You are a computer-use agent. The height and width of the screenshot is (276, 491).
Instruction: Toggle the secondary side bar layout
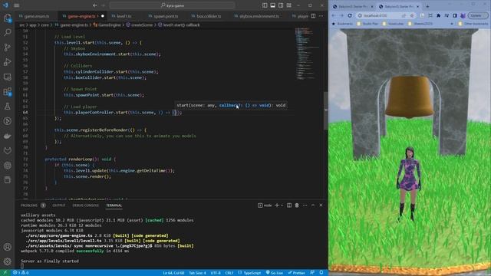[281, 5]
